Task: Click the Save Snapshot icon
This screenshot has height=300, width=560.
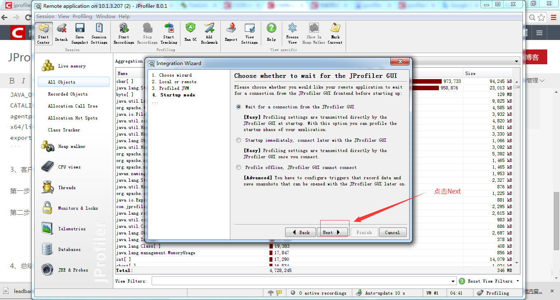Action: coord(80,33)
